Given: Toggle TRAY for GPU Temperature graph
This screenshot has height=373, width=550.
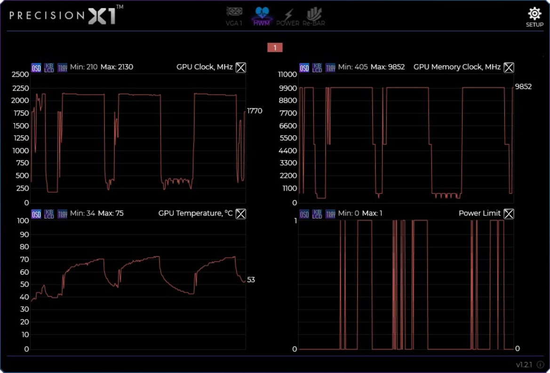Looking at the screenshot, I should (x=62, y=214).
